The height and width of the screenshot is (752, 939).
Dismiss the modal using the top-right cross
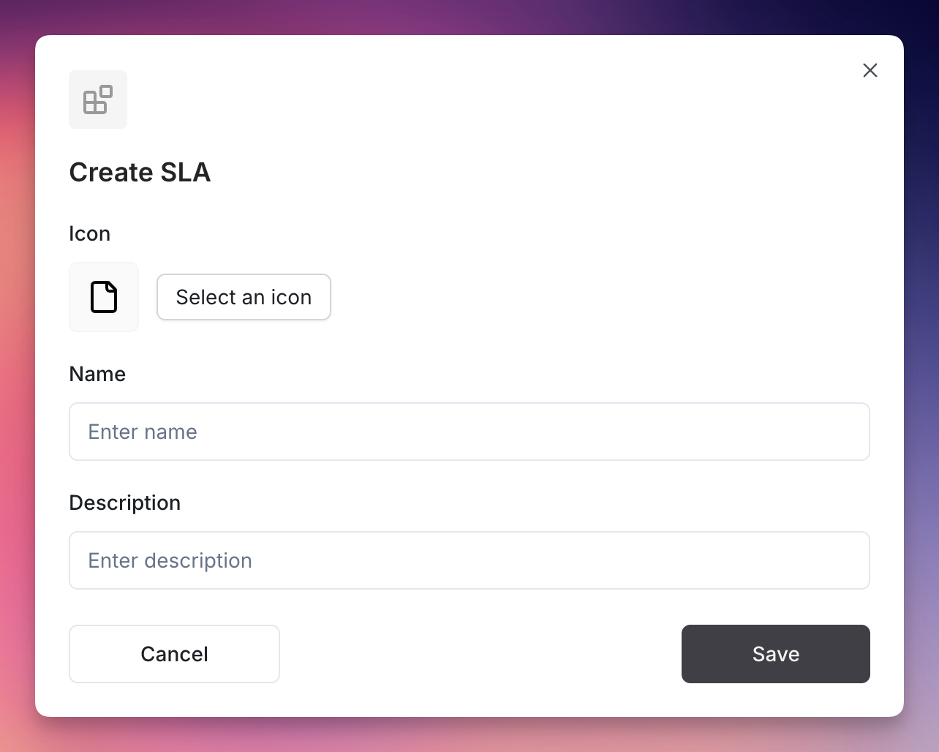tap(870, 70)
